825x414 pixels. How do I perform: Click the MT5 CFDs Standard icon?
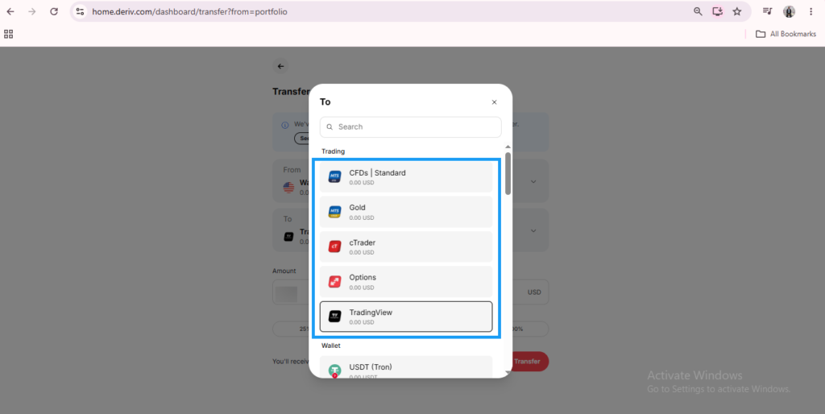334,176
